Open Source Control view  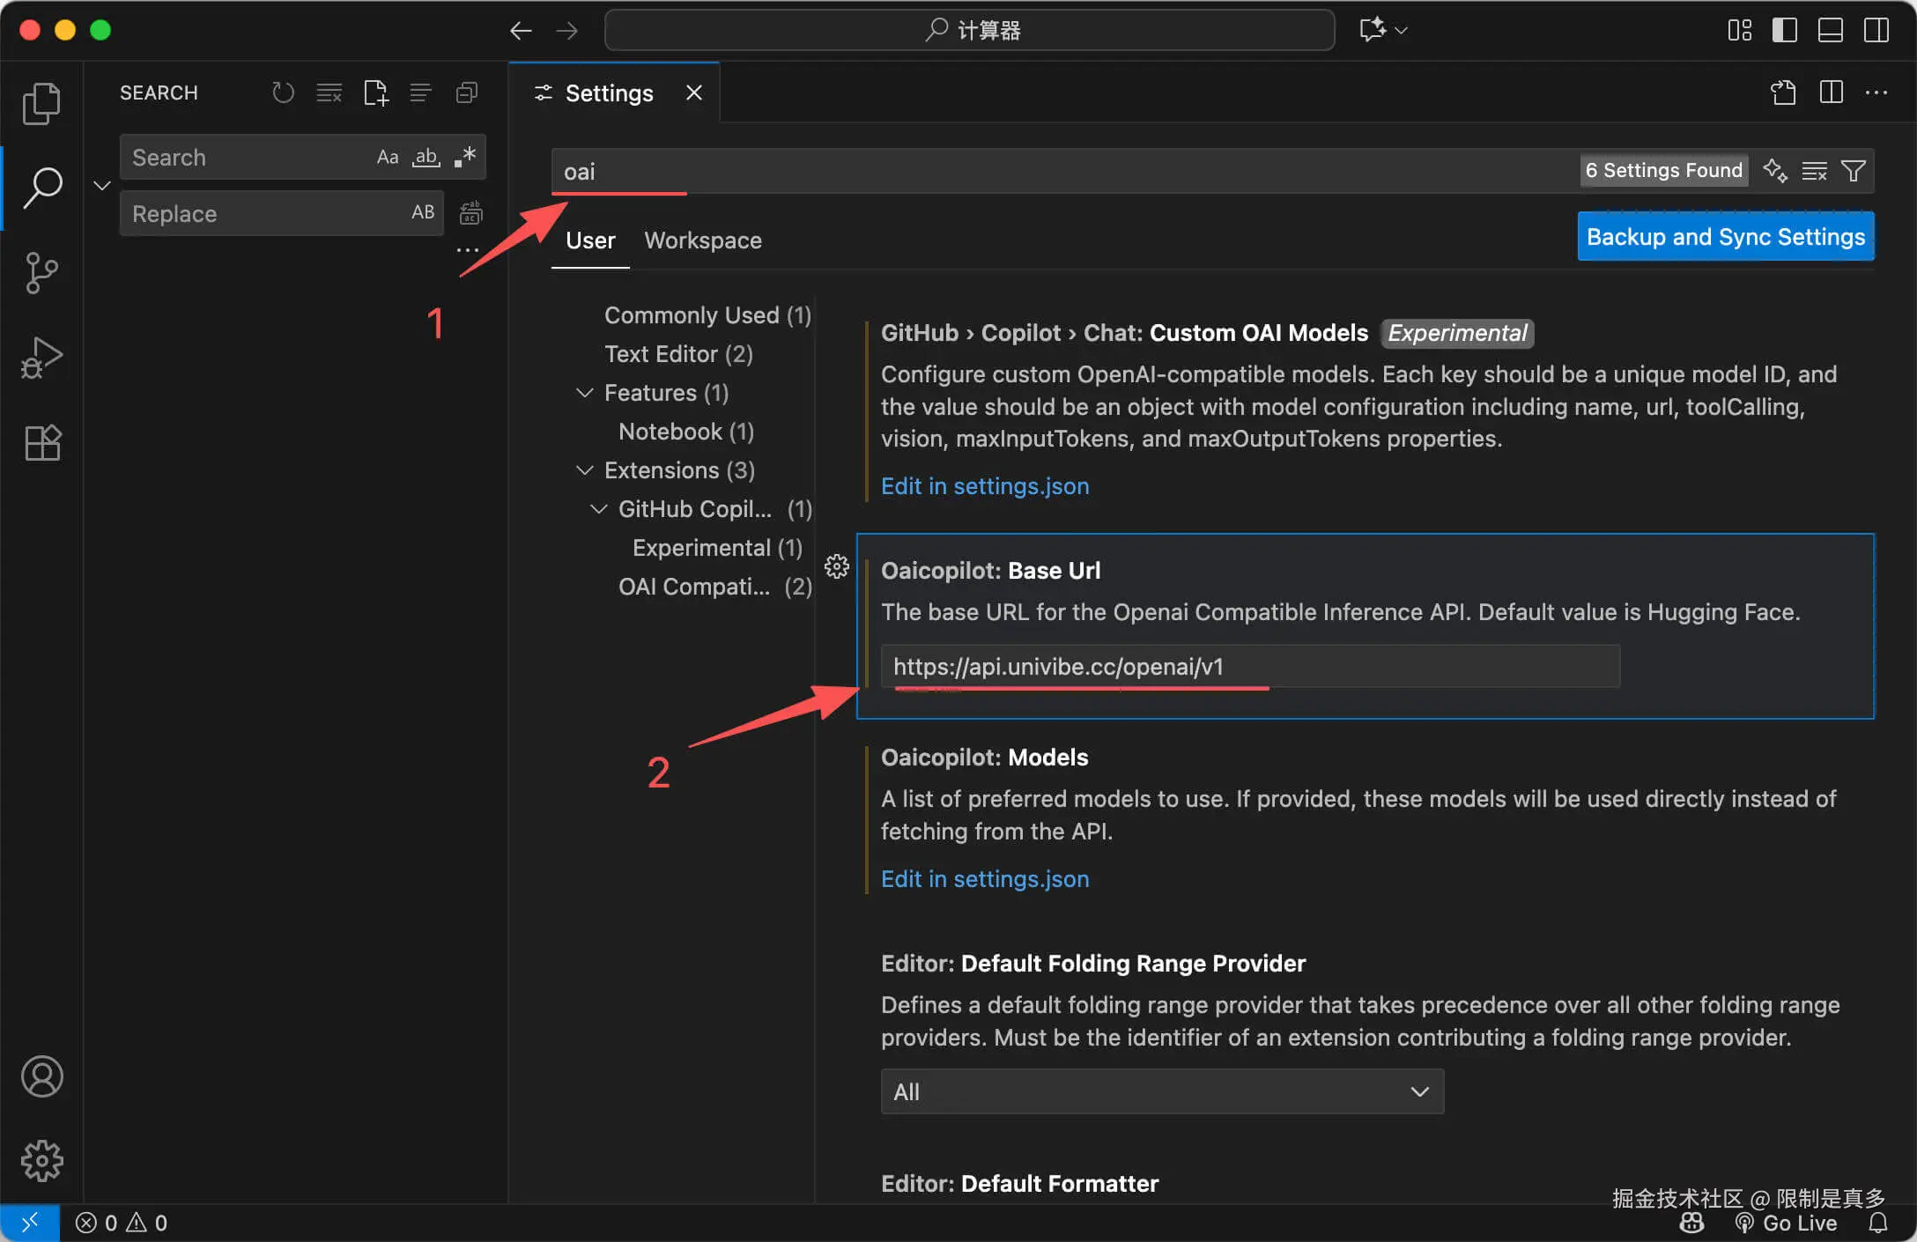click(41, 273)
